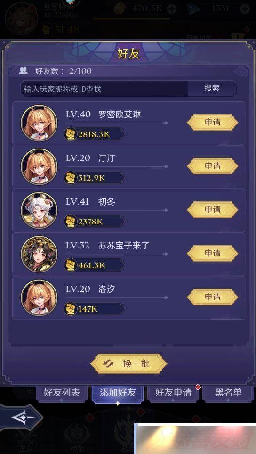Focus the player nickname or ID search field
Viewport: 256px width, 454px height.
tap(104, 89)
